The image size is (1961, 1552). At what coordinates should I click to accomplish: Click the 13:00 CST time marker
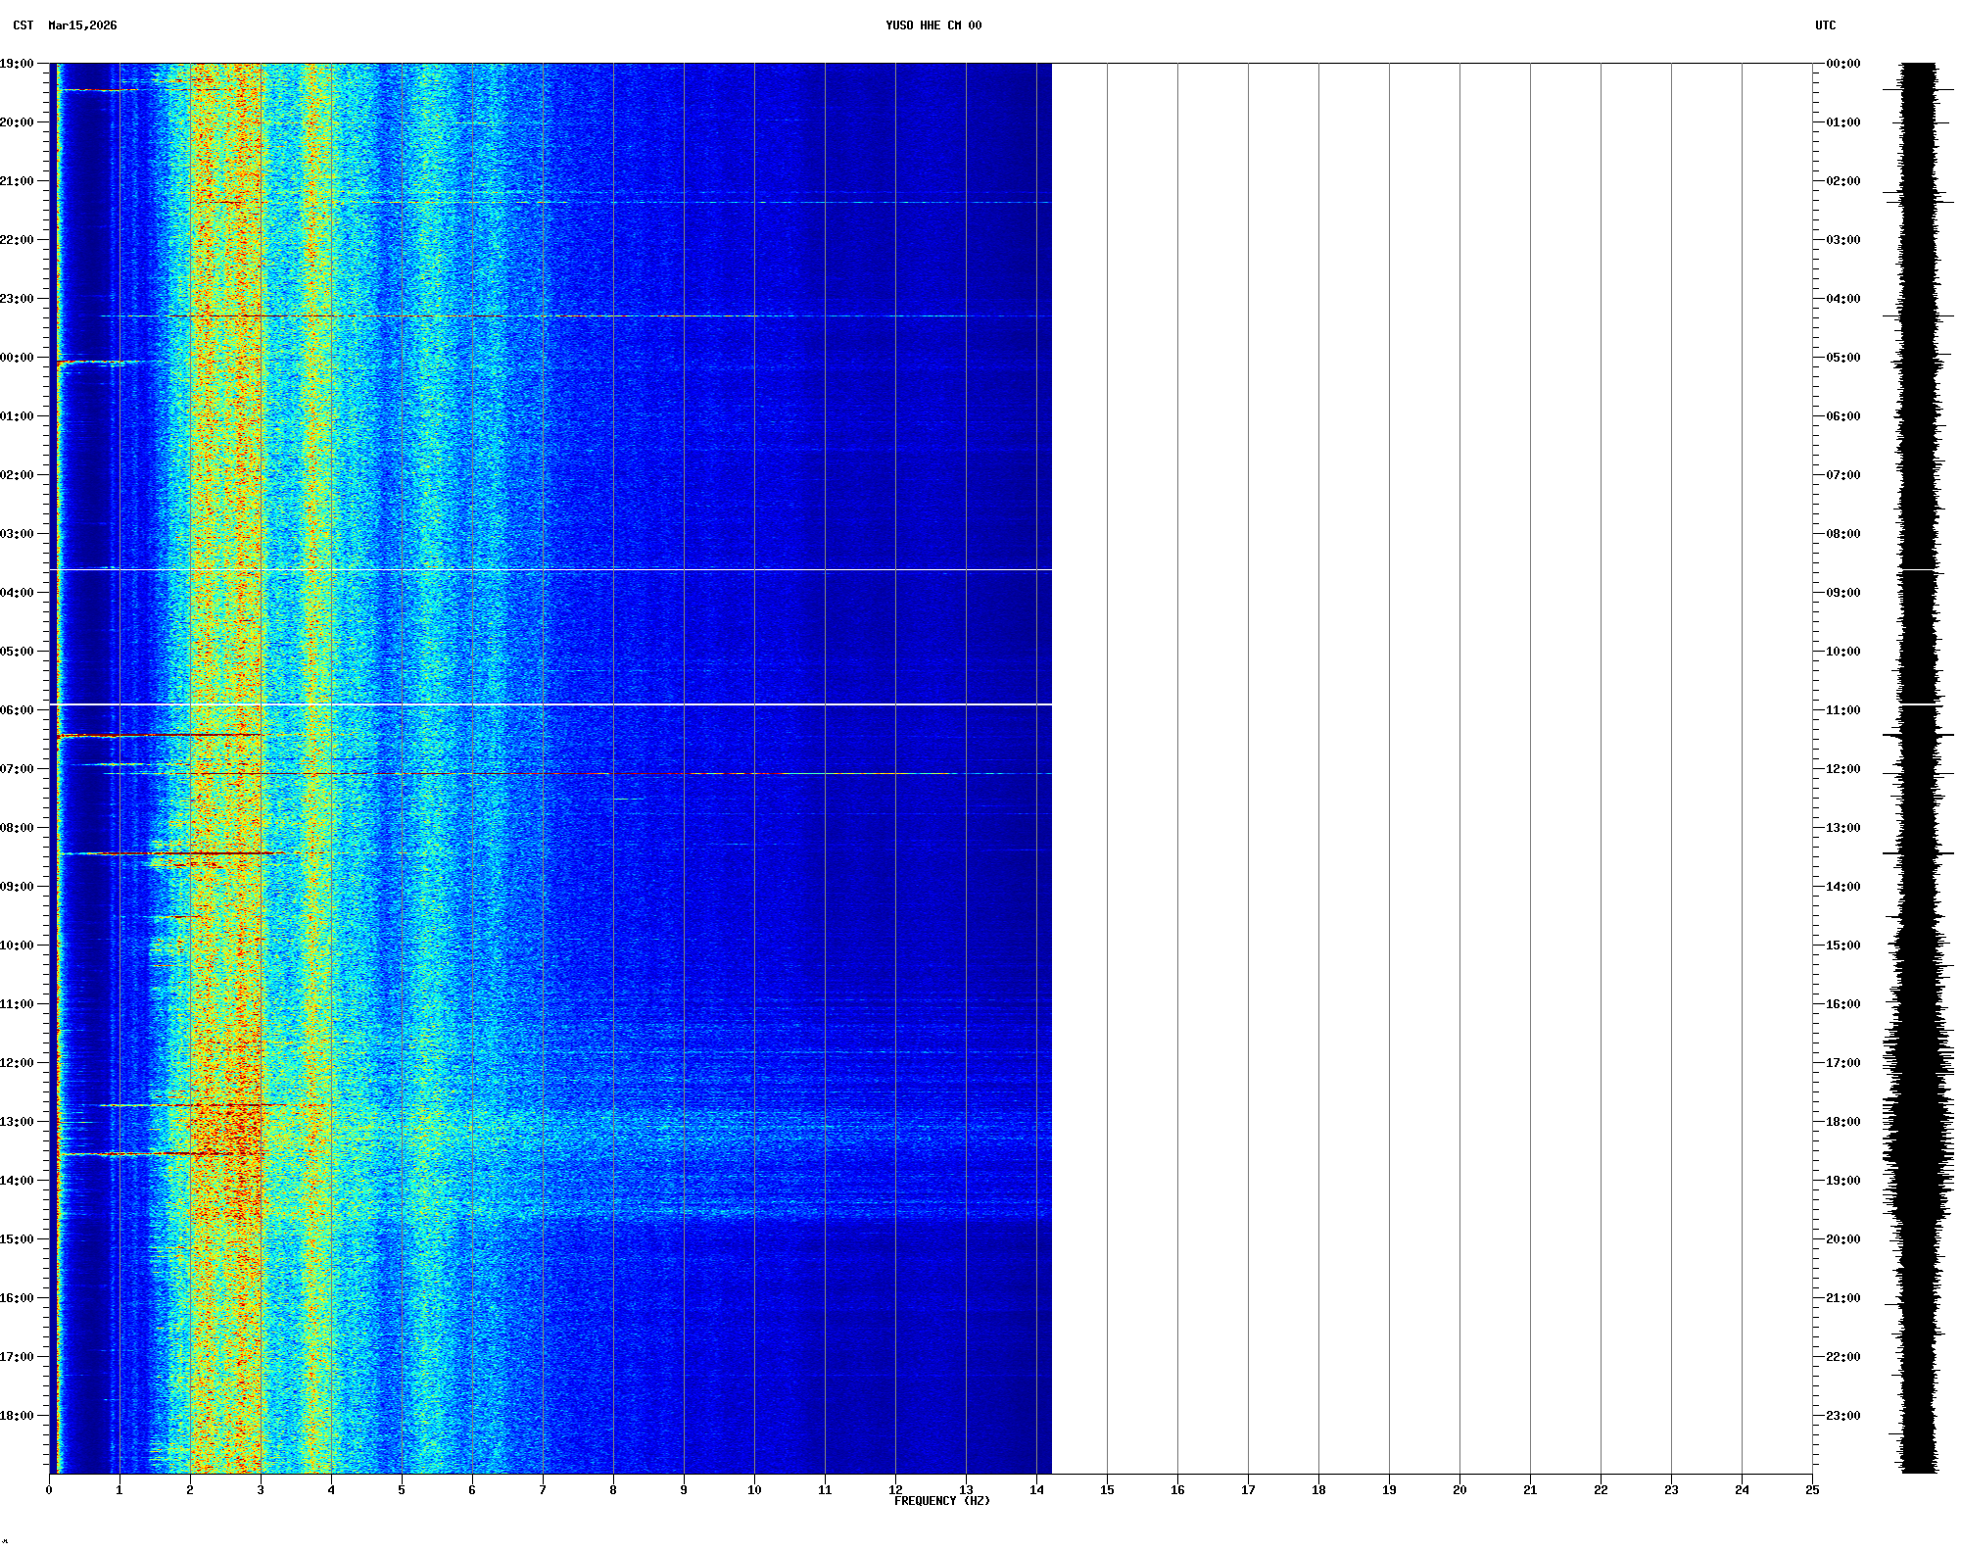tap(17, 1122)
